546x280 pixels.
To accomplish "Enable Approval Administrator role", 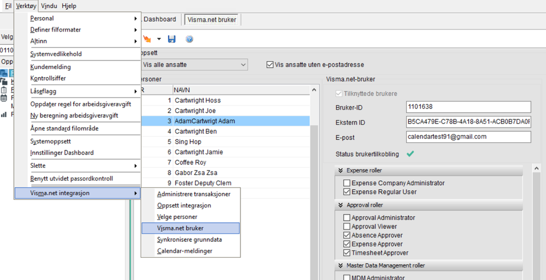I will coord(347,218).
